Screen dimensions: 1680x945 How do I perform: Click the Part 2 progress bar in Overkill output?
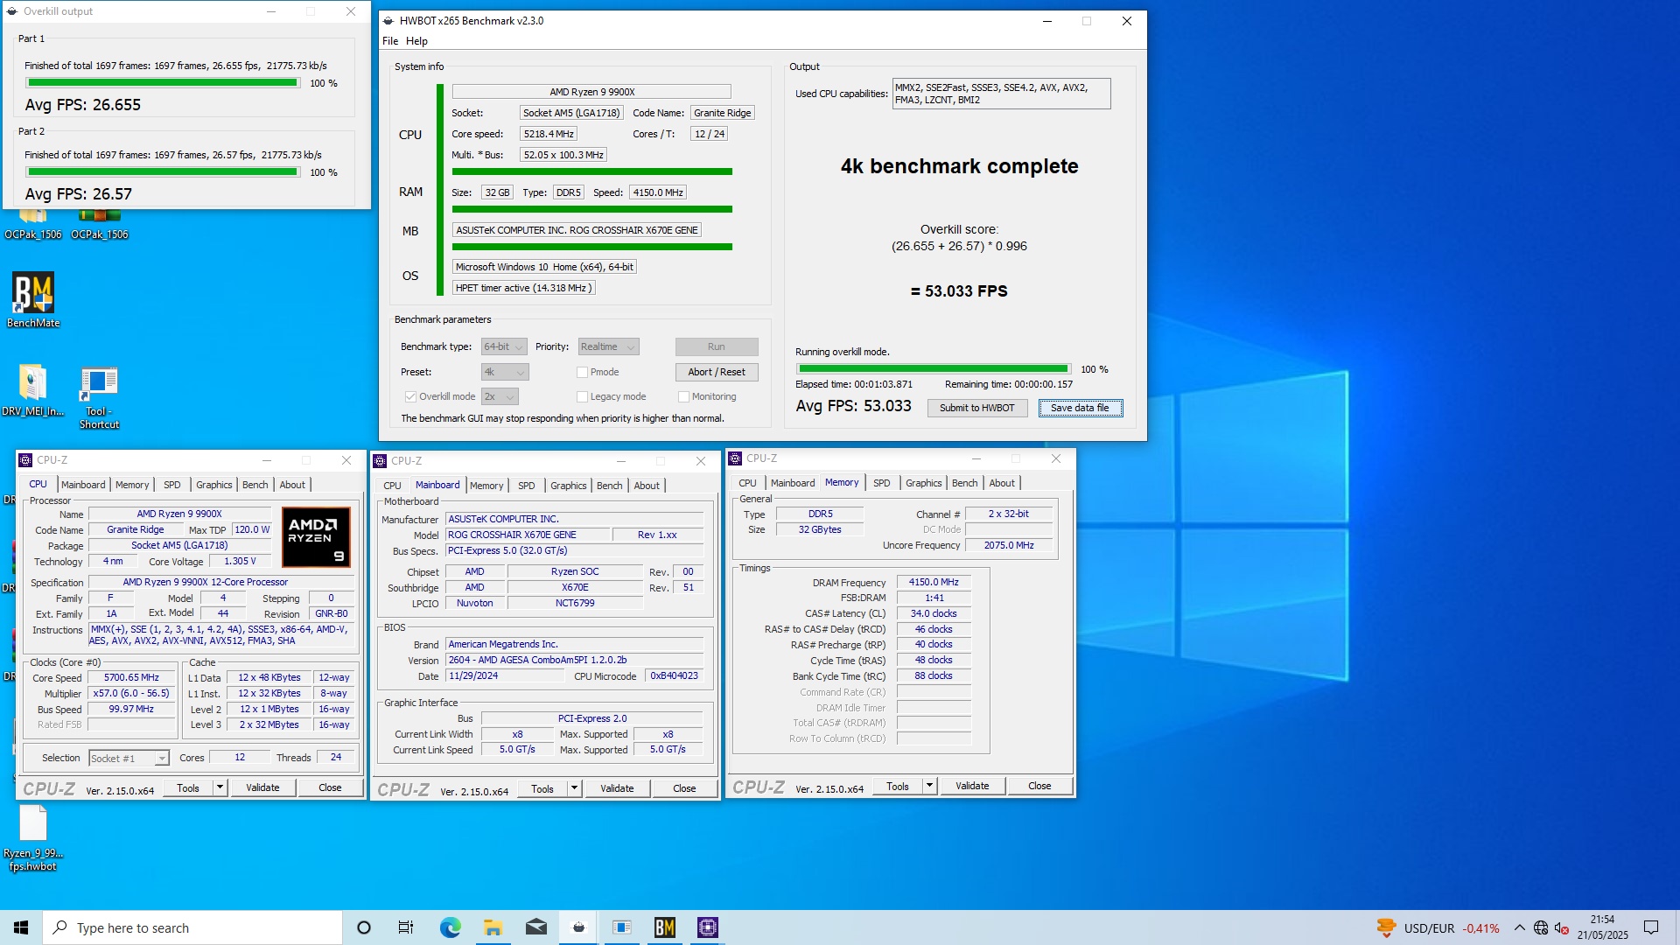(163, 172)
